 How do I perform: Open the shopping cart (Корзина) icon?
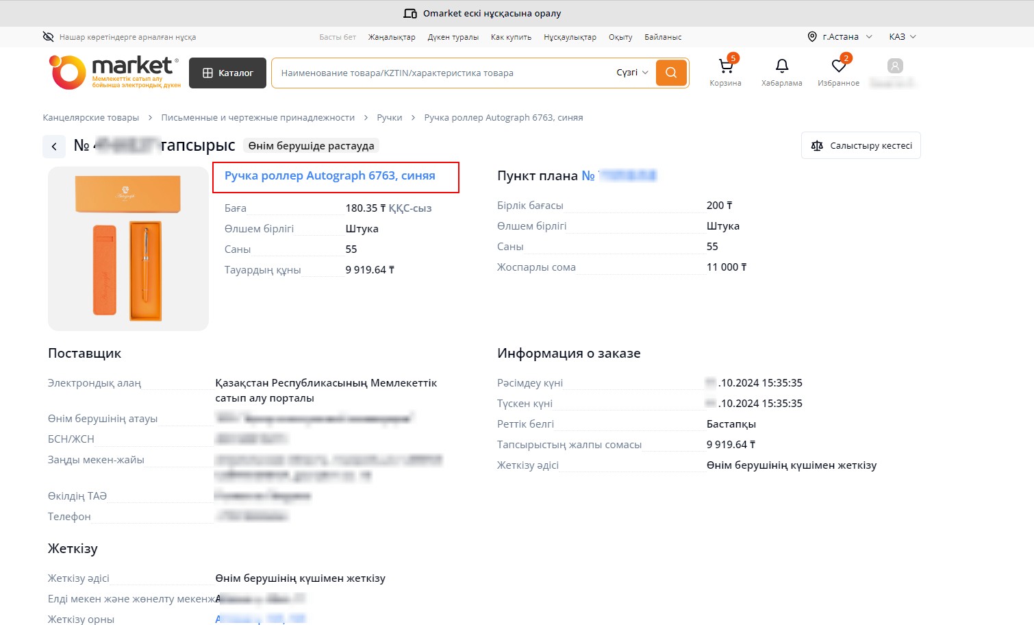pos(725,67)
